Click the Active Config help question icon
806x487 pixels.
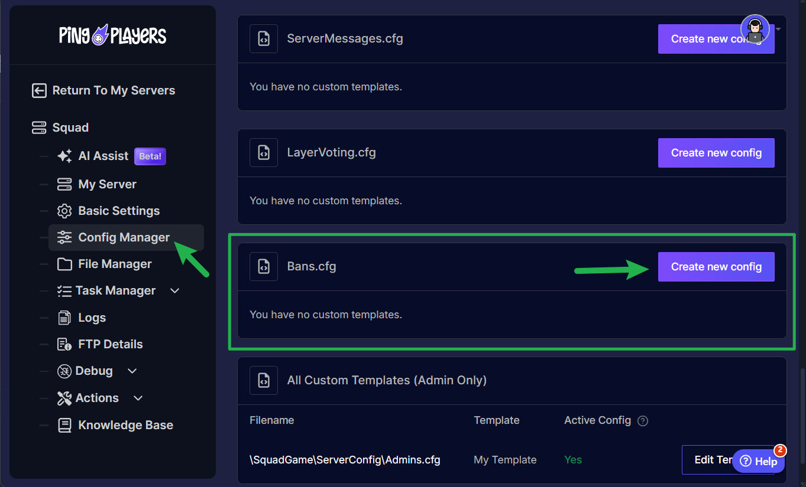click(643, 421)
